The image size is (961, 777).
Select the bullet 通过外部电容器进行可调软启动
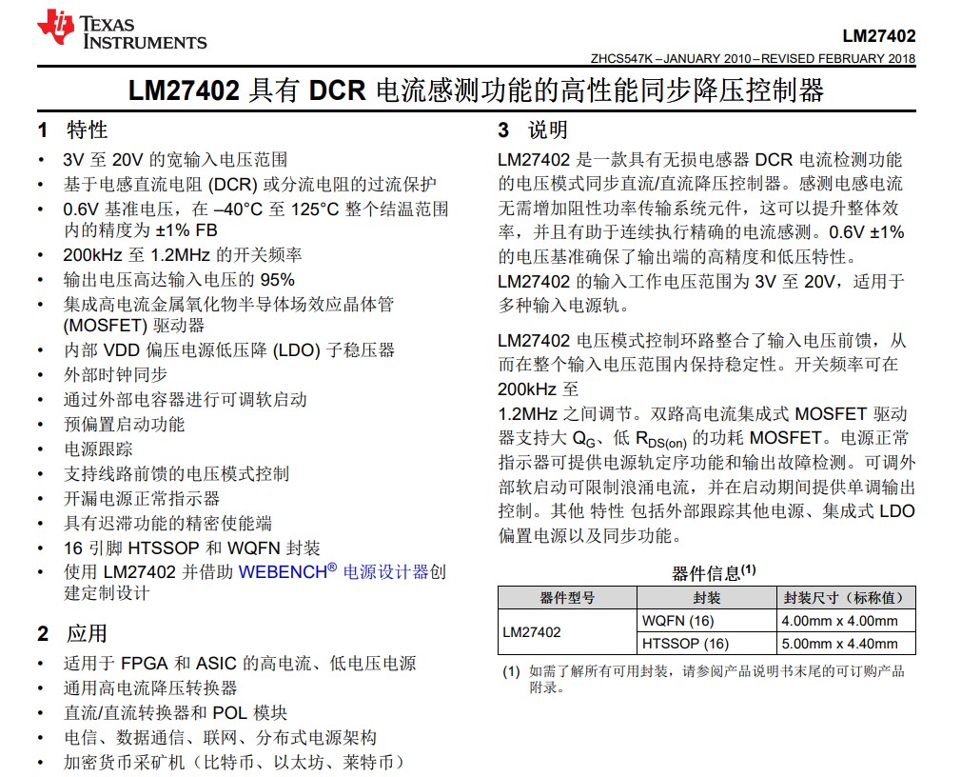click(186, 399)
